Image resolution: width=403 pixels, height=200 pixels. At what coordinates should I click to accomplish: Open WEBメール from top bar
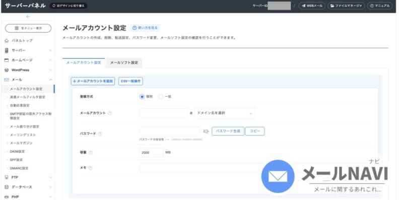point(312,6)
